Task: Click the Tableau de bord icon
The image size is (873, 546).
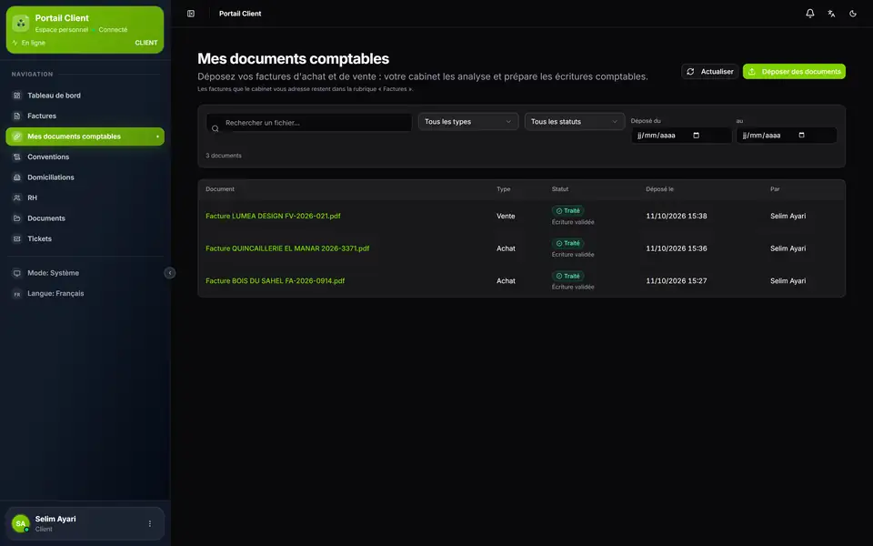Action: 16,96
